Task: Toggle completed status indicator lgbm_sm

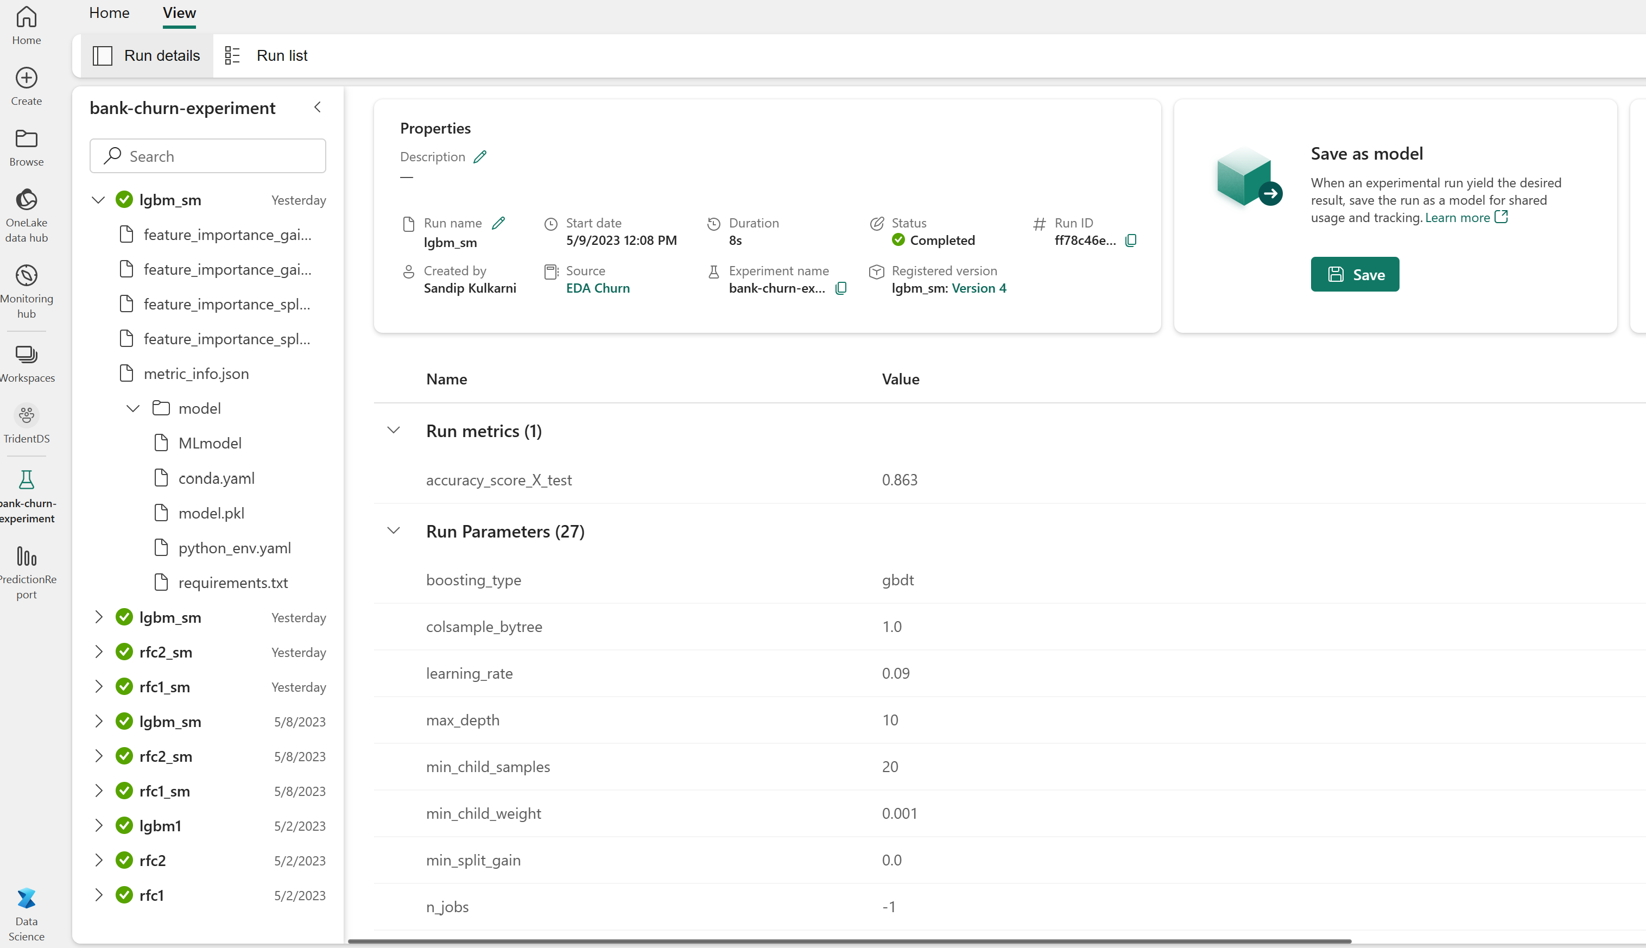Action: [123, 199]
